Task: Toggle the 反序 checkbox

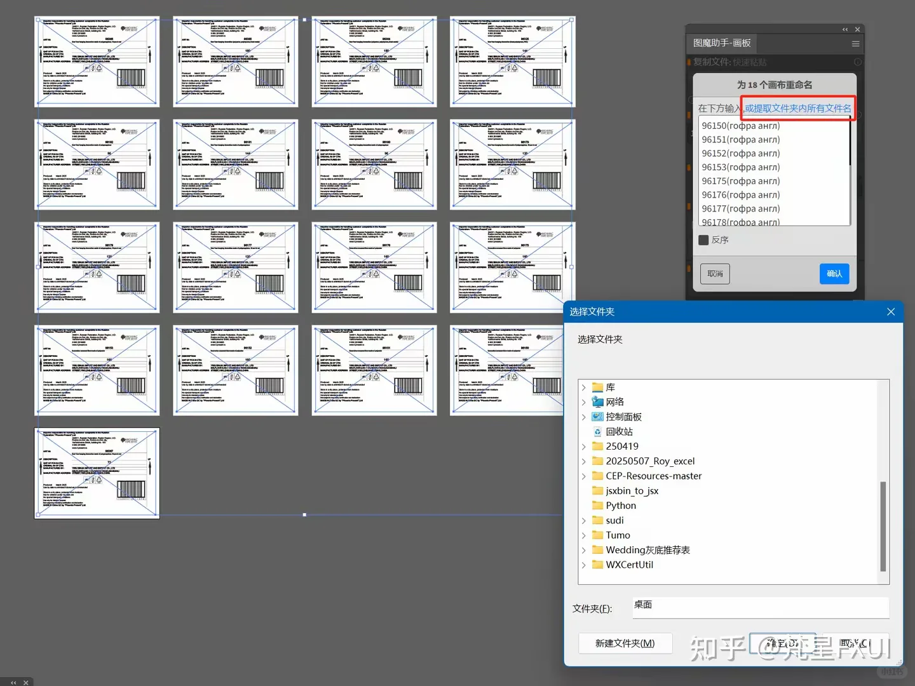Action: click(703, 240)
